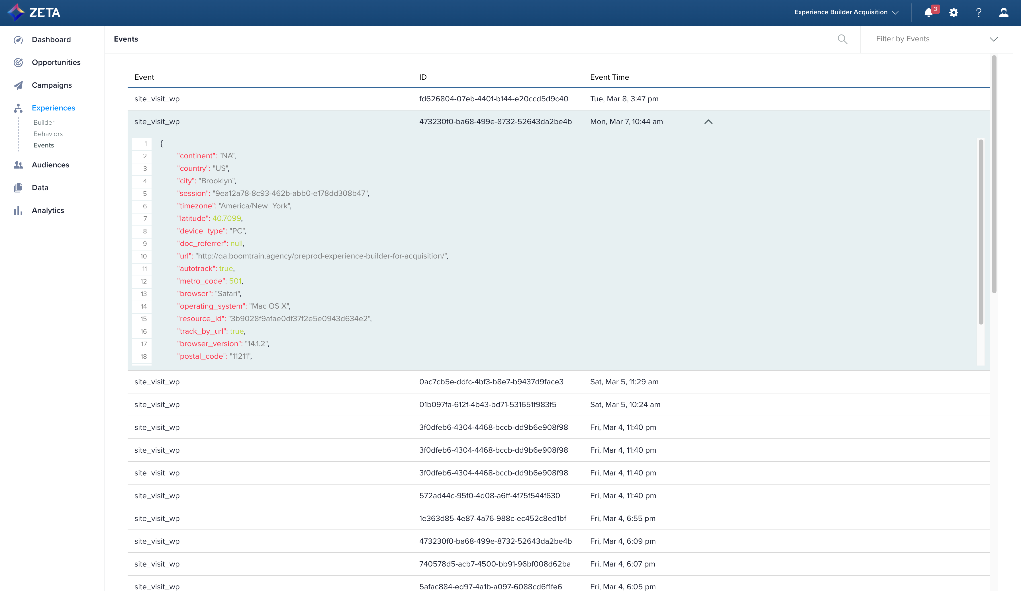This screenshot has width=1021, height=591.
Task: Click the notifications bell icon
Action: coord(928,13)
